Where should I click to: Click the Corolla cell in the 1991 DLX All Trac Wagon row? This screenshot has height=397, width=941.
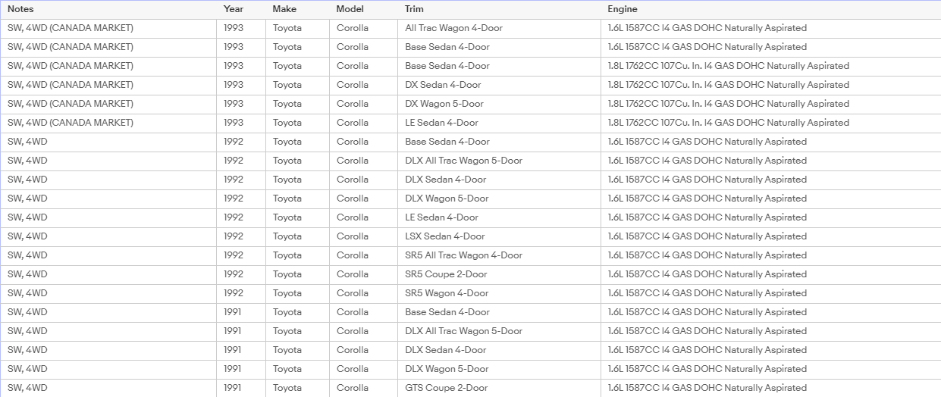coord(363,331)
